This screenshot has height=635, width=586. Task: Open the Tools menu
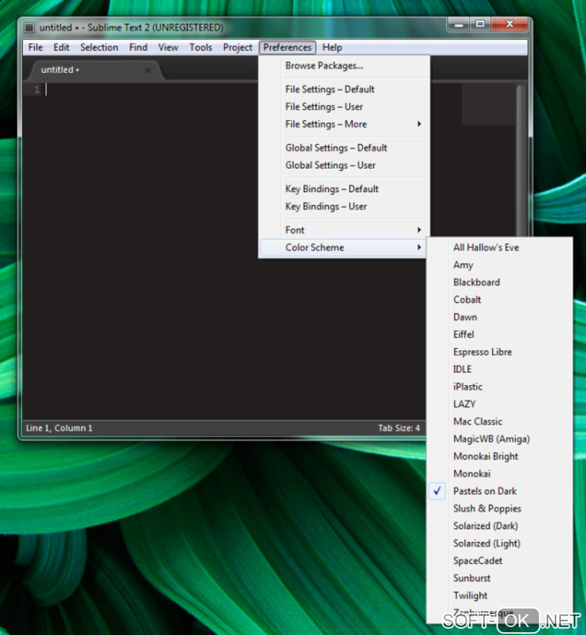point(201,47)
